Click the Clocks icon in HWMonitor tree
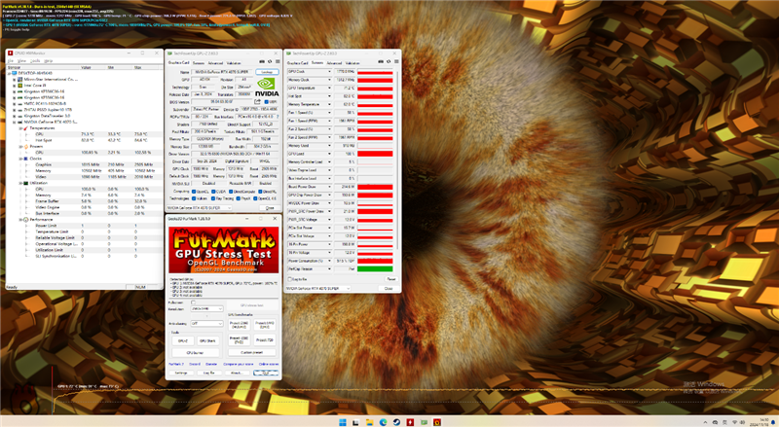The height and width of the screenshot is (427, 779). [26, 159]
